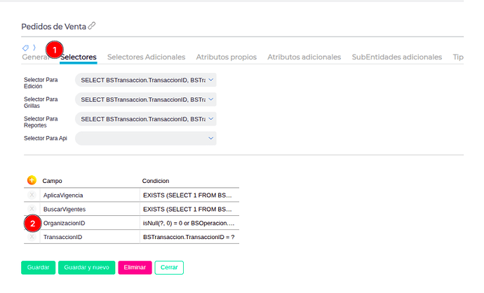
Task: Click the blue tag icon above tabs
Action: click(26, 48)
